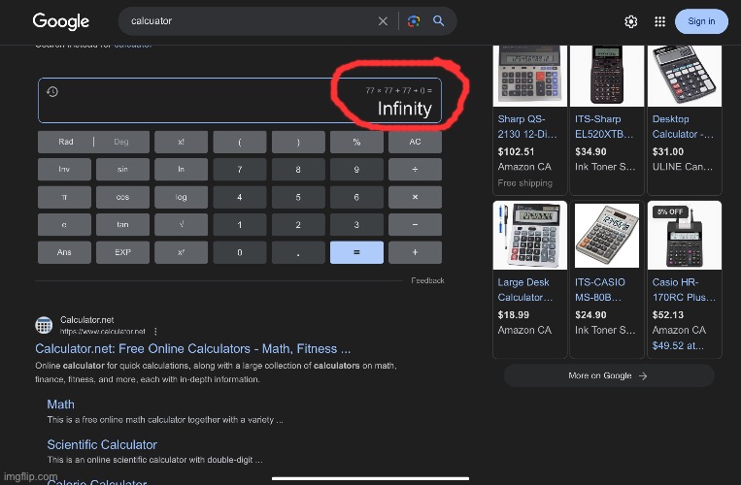Click the AC clear key
This screenshot has height=485, width=741.
click(x=415, y=142)
